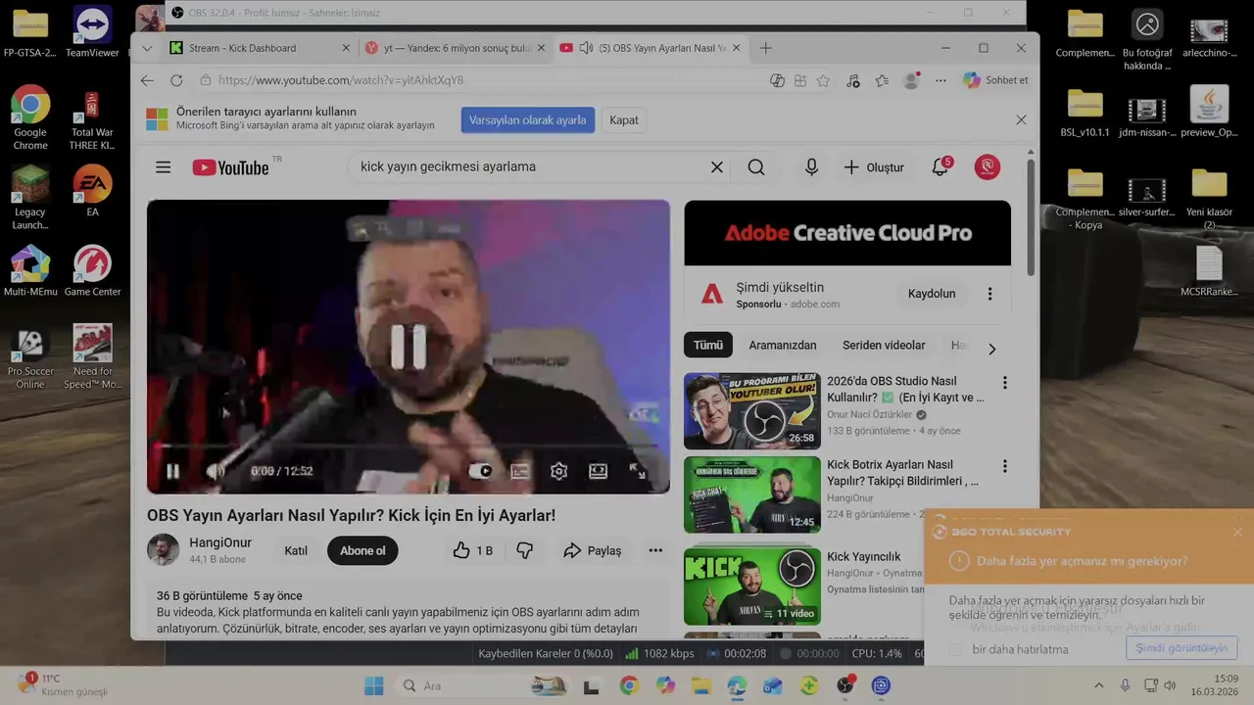Show hidden system tray icons

click(1098, 685)
